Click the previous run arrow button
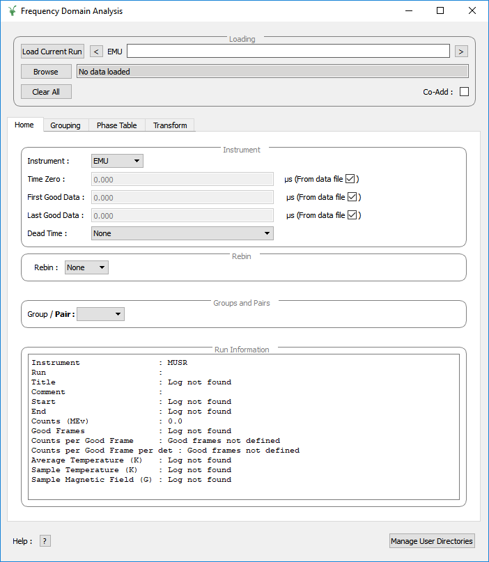 pyautogui.click(x=97, y=52)
